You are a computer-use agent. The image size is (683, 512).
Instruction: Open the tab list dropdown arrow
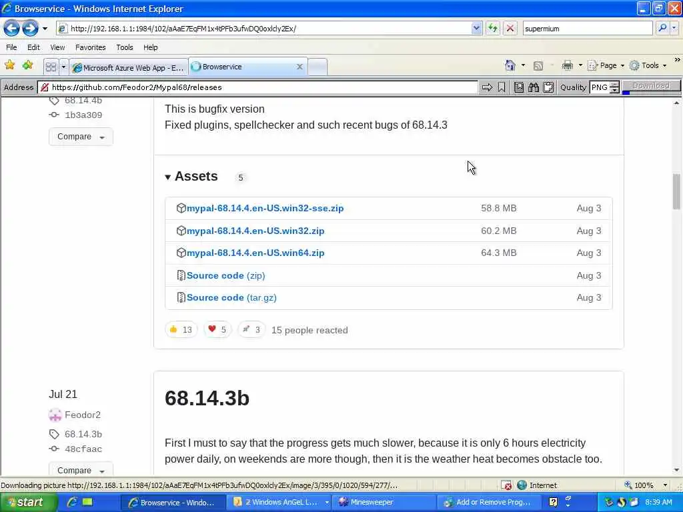[63, 67]
